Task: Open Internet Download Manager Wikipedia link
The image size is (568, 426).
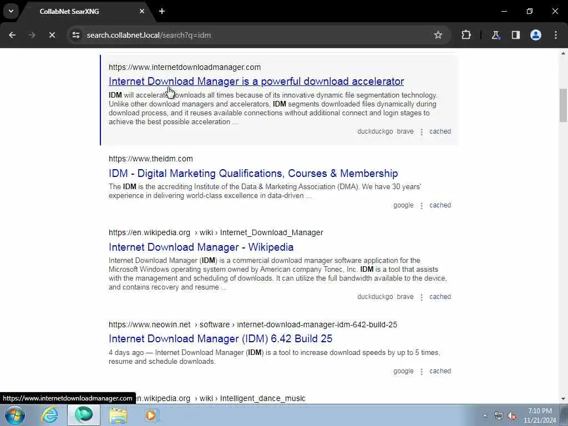Action: click(201, 247)
